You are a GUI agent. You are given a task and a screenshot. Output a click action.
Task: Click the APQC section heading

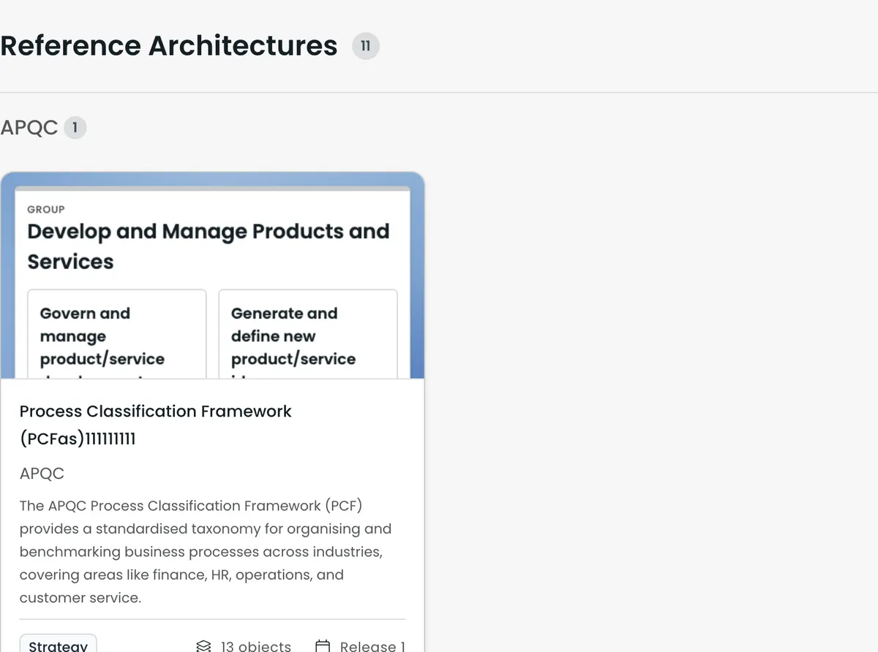(29, 127)
